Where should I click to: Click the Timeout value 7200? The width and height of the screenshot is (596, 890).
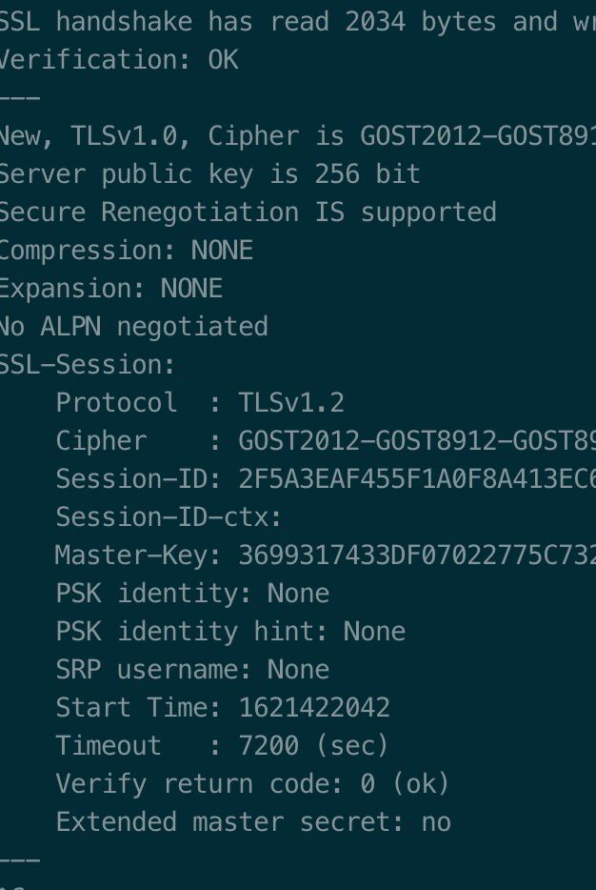(x=268, y=746)
